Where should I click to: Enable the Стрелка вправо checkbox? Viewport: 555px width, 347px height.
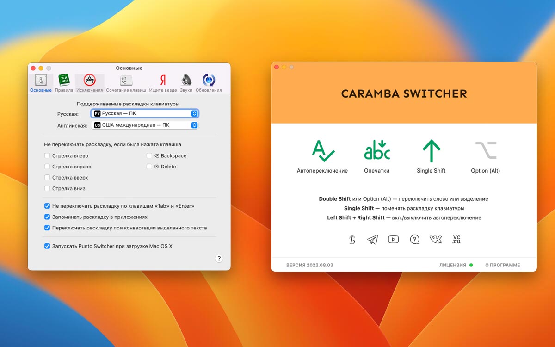click(47, 167)
